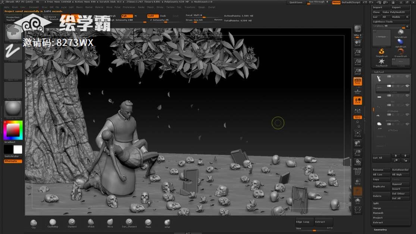
Task: Select the Zoom canvas tool
Action: [x=358, y=53]
